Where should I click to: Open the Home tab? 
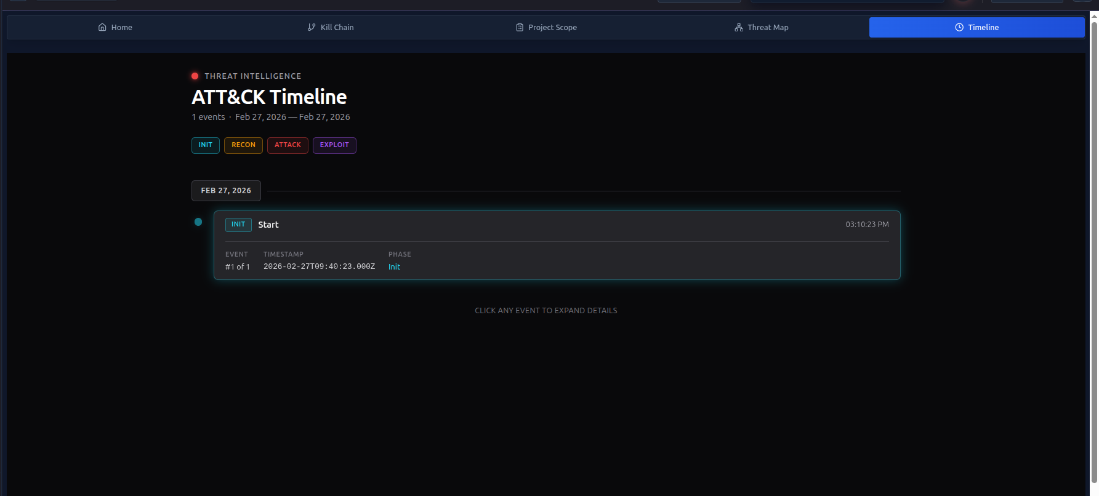click(115, 27)
